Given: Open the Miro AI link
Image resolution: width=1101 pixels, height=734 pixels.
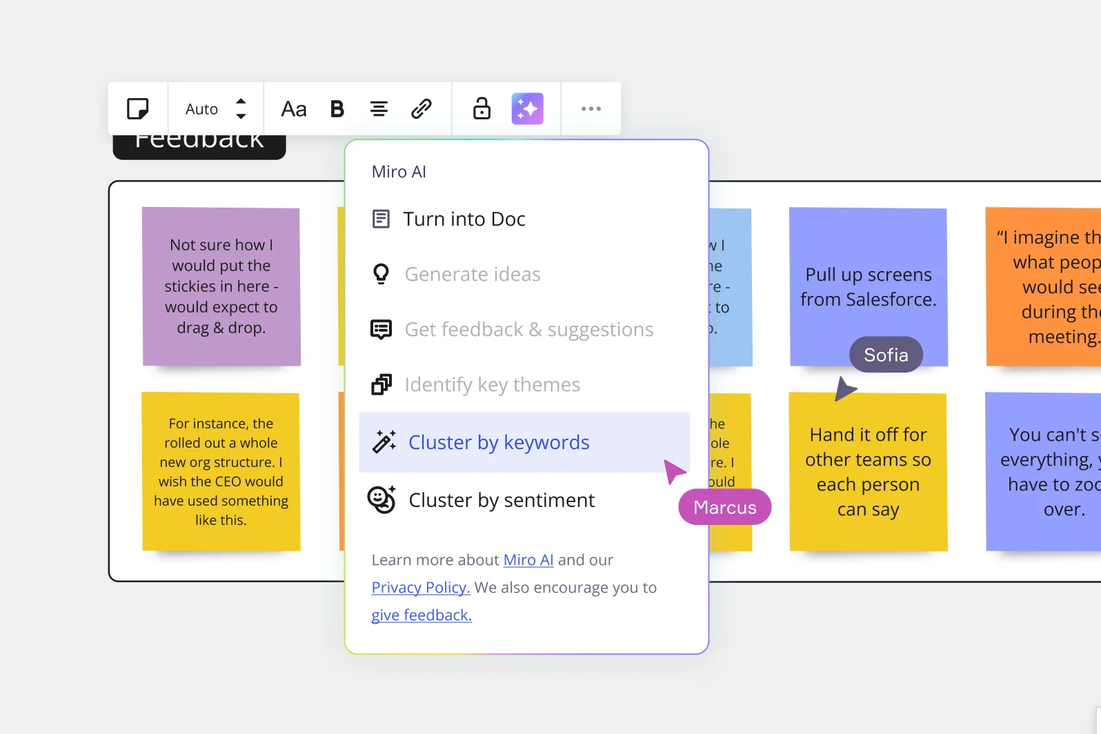Looking at the screenshot, I should click(528, 560).
